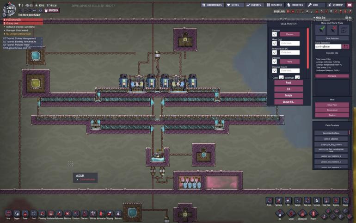
Task: Toggle the Temperature (K) checkbox
Action: pos(275,52)
